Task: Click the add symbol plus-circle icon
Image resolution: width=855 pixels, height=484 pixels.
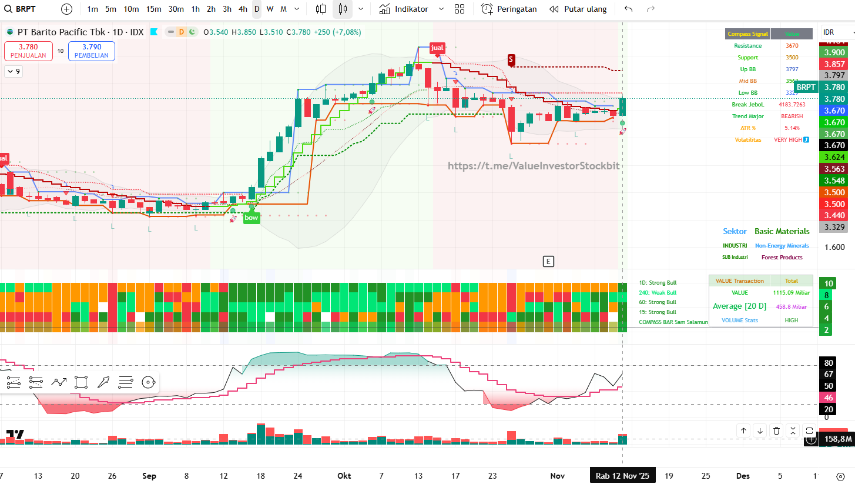Action: tap(66, 9)
